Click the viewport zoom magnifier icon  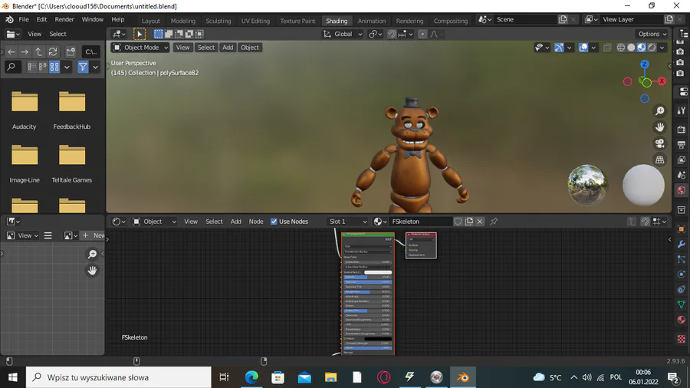tap(659, 111)
